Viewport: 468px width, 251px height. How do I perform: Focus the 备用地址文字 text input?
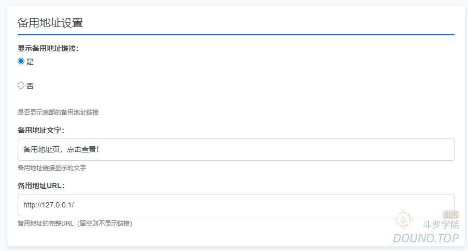coord(236,149)
